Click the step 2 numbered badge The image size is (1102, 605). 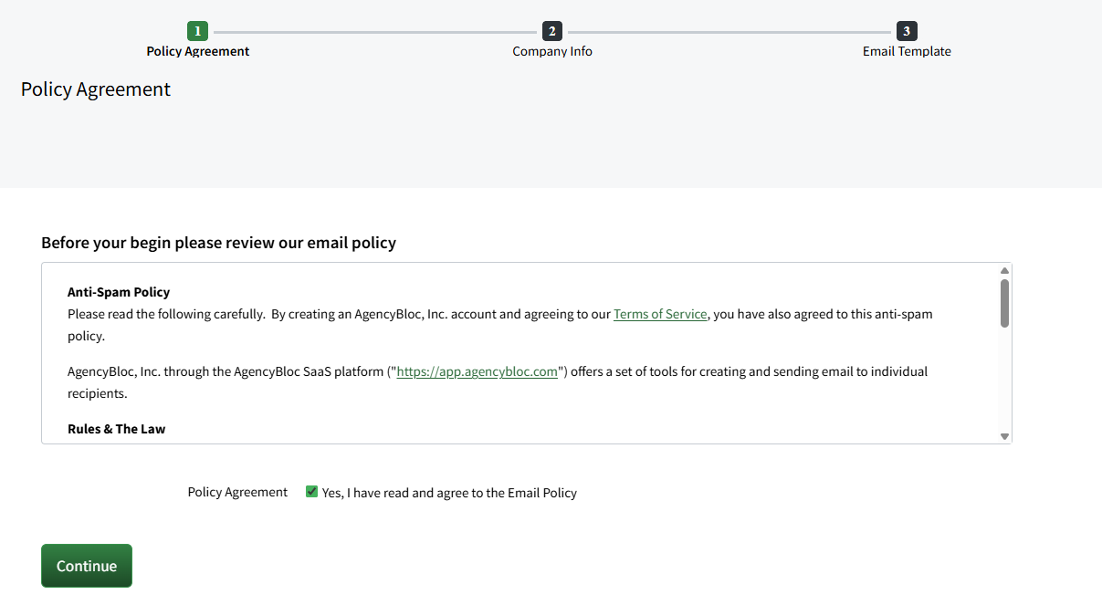point(551,30)
